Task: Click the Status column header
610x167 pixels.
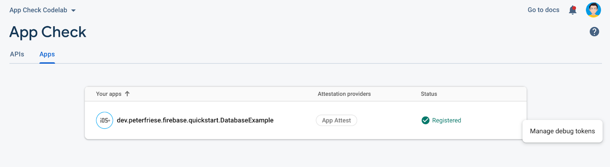Action: [x=429, y=94]
